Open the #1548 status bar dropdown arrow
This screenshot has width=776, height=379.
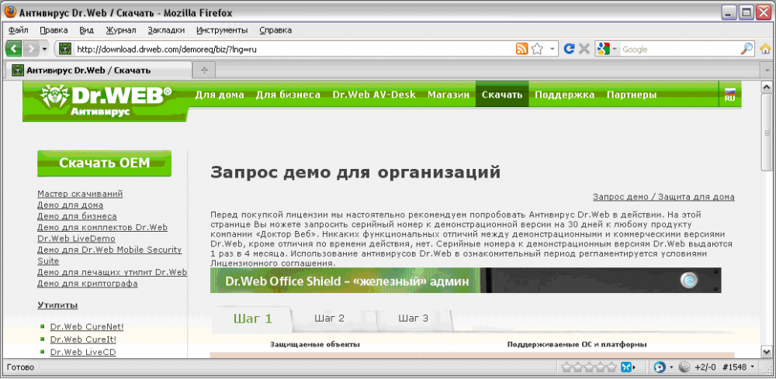[753, 367]
